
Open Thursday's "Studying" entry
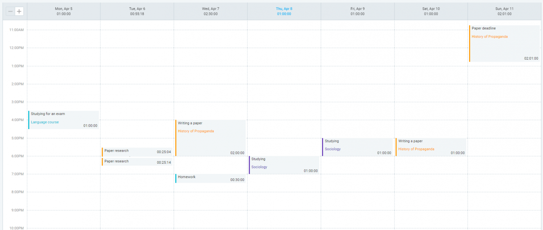coord(258,159)
